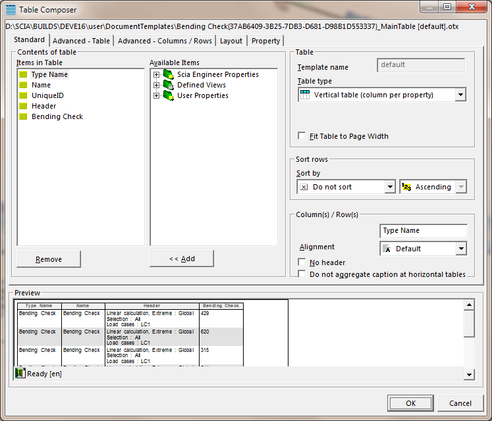Toggle Do not aggregate caption checkbox

tap(302, 274)
